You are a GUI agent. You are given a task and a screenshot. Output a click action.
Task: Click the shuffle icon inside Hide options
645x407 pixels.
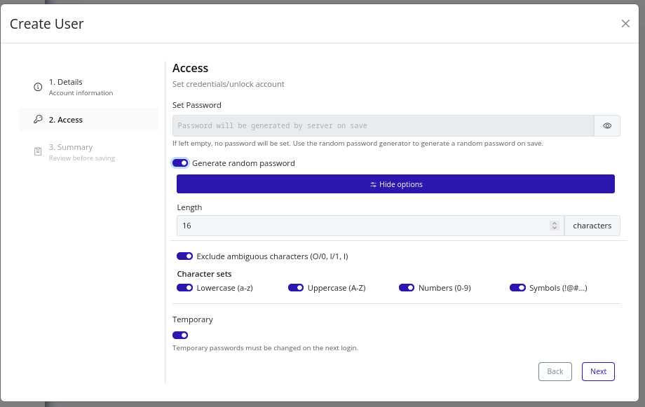[x=372, y=184]
